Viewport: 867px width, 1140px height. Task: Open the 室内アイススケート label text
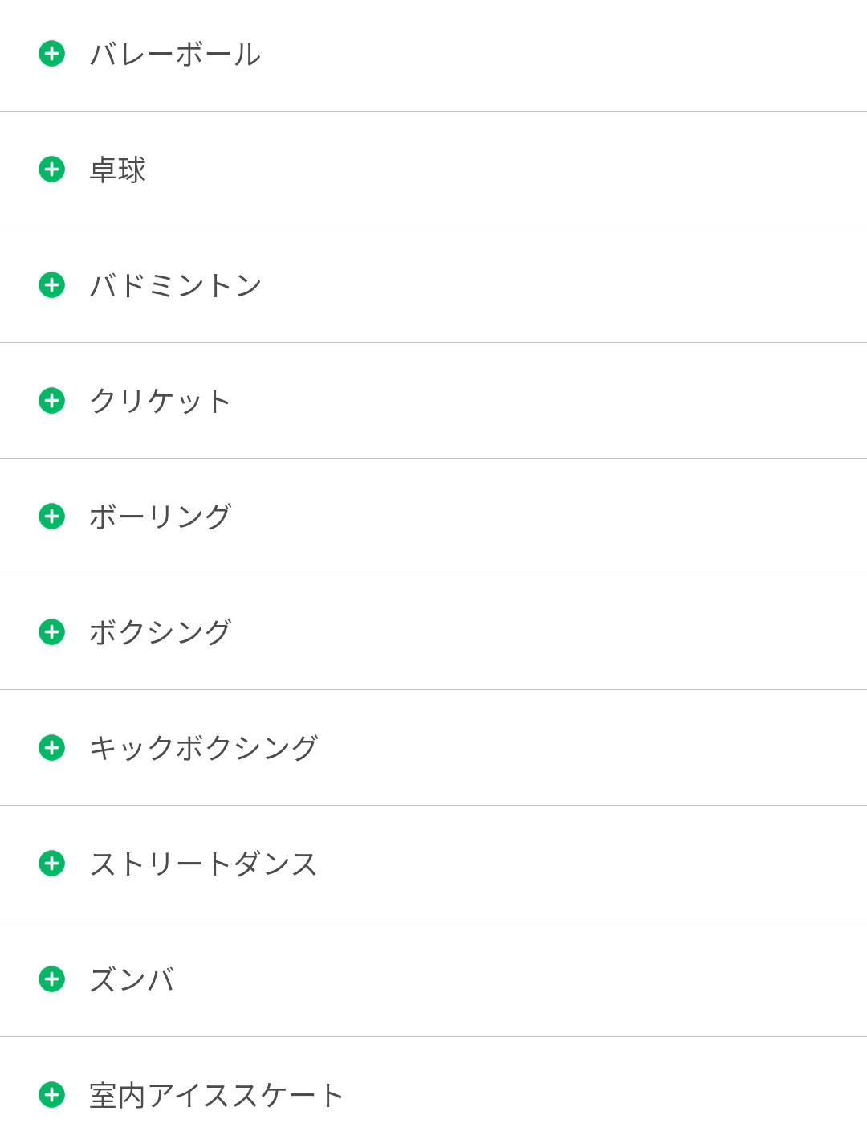(217, 1096)
